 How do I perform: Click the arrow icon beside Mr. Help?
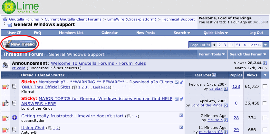point(226,120)
